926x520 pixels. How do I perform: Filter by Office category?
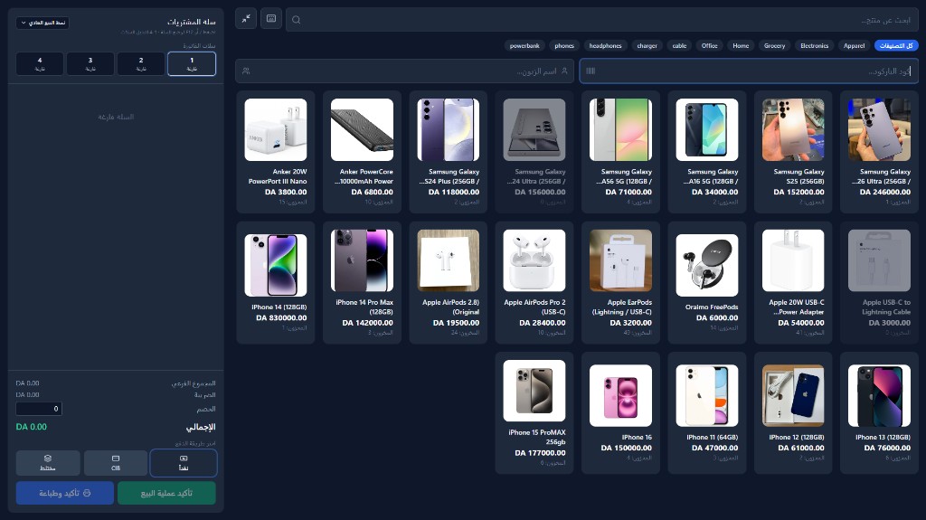(x=709, y=45)
